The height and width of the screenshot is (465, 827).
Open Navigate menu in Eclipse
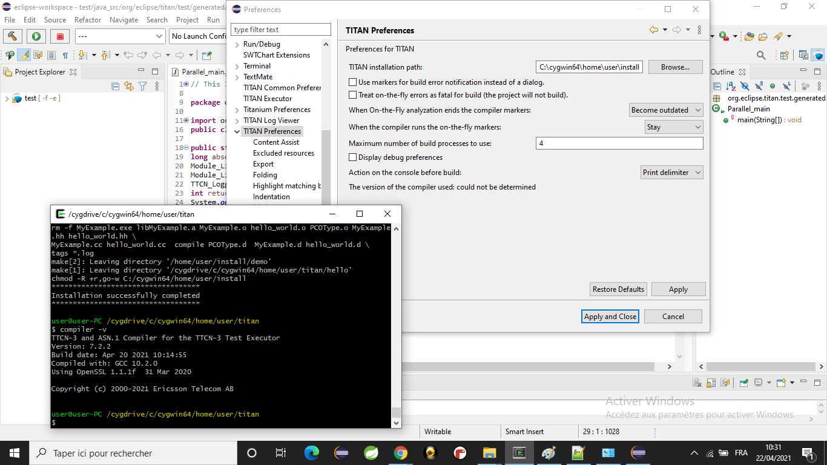124,20
